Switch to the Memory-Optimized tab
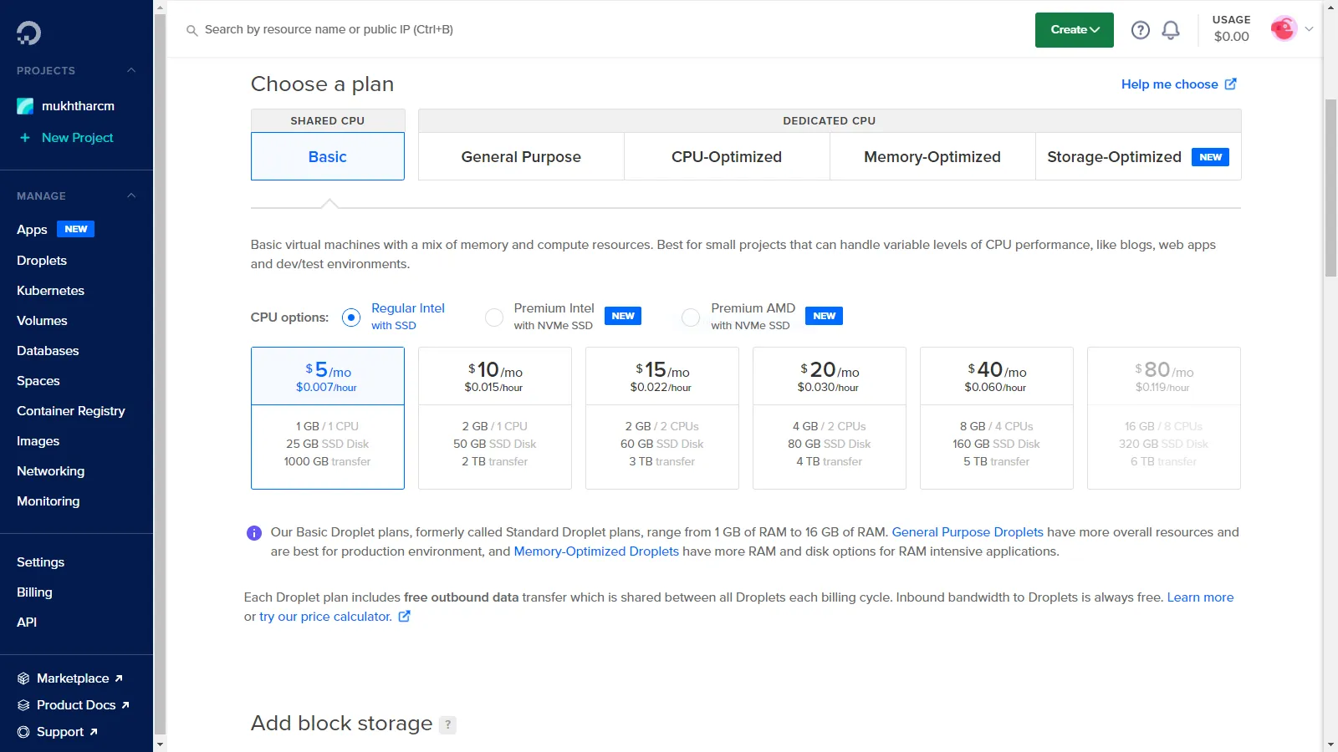This screenshot has width=1338, height=752. 932,156
